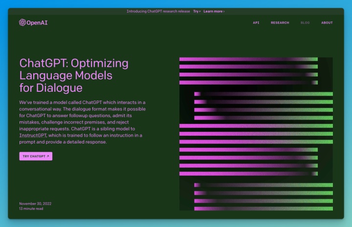Click the striped pink-green hero illustration

pos(256,134)
